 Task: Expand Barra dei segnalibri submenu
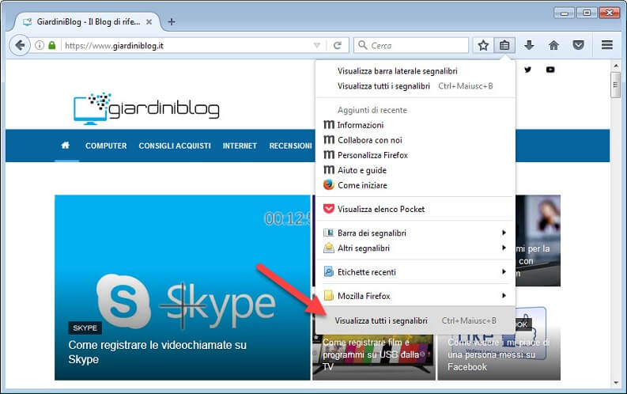[415, 233]
